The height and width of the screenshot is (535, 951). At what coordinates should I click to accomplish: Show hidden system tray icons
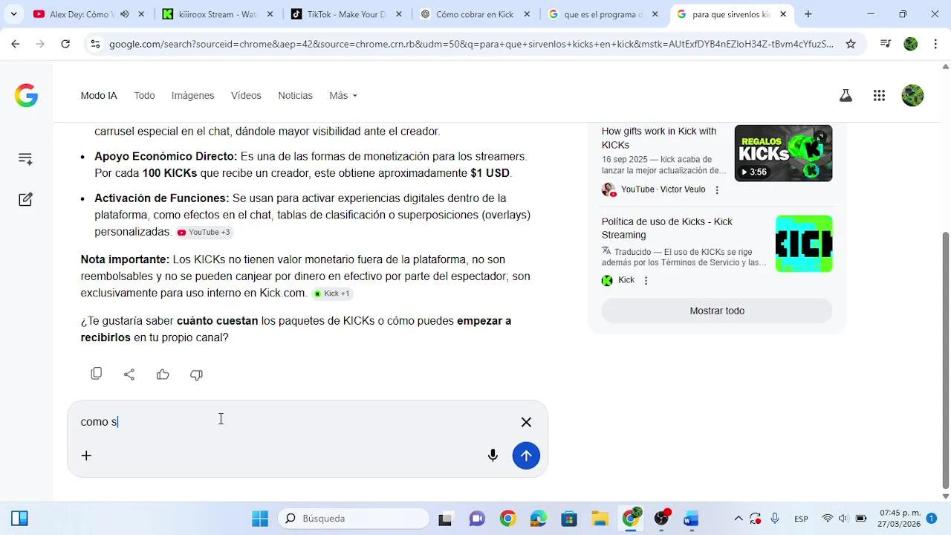738,519
